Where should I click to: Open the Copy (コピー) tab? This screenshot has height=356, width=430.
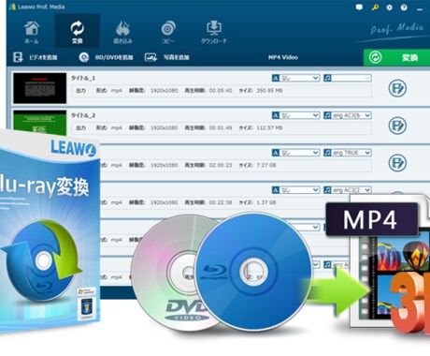[168, 32]
